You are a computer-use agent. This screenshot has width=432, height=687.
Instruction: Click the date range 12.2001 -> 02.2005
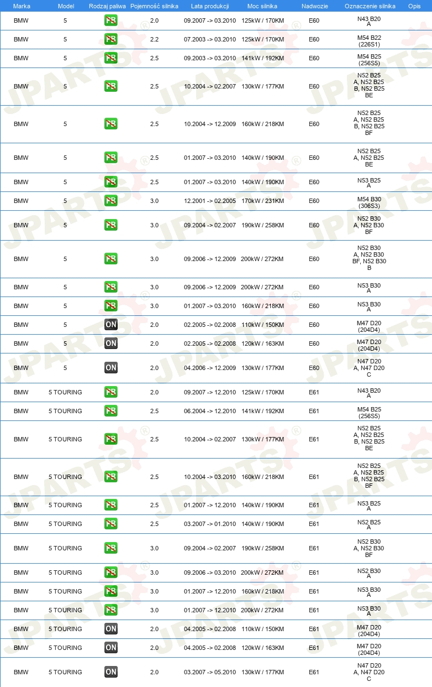click(x=210, y=201)
